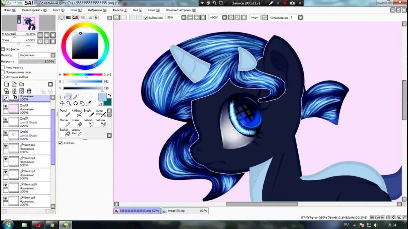Open the +000° rotation angle dropdown

tap(225, 17)
